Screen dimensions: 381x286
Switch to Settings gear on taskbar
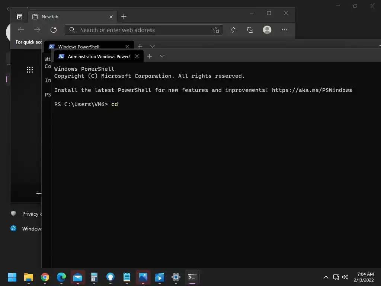176,277
